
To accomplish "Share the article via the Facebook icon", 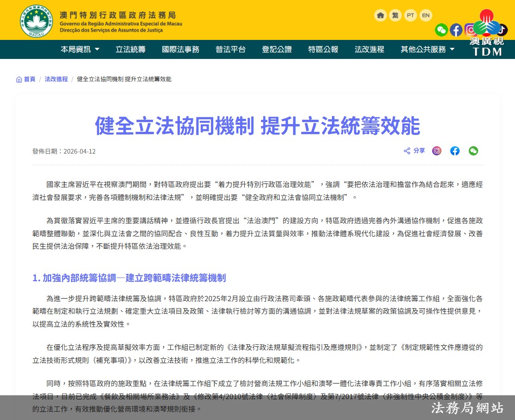I will tap(455, 150).
